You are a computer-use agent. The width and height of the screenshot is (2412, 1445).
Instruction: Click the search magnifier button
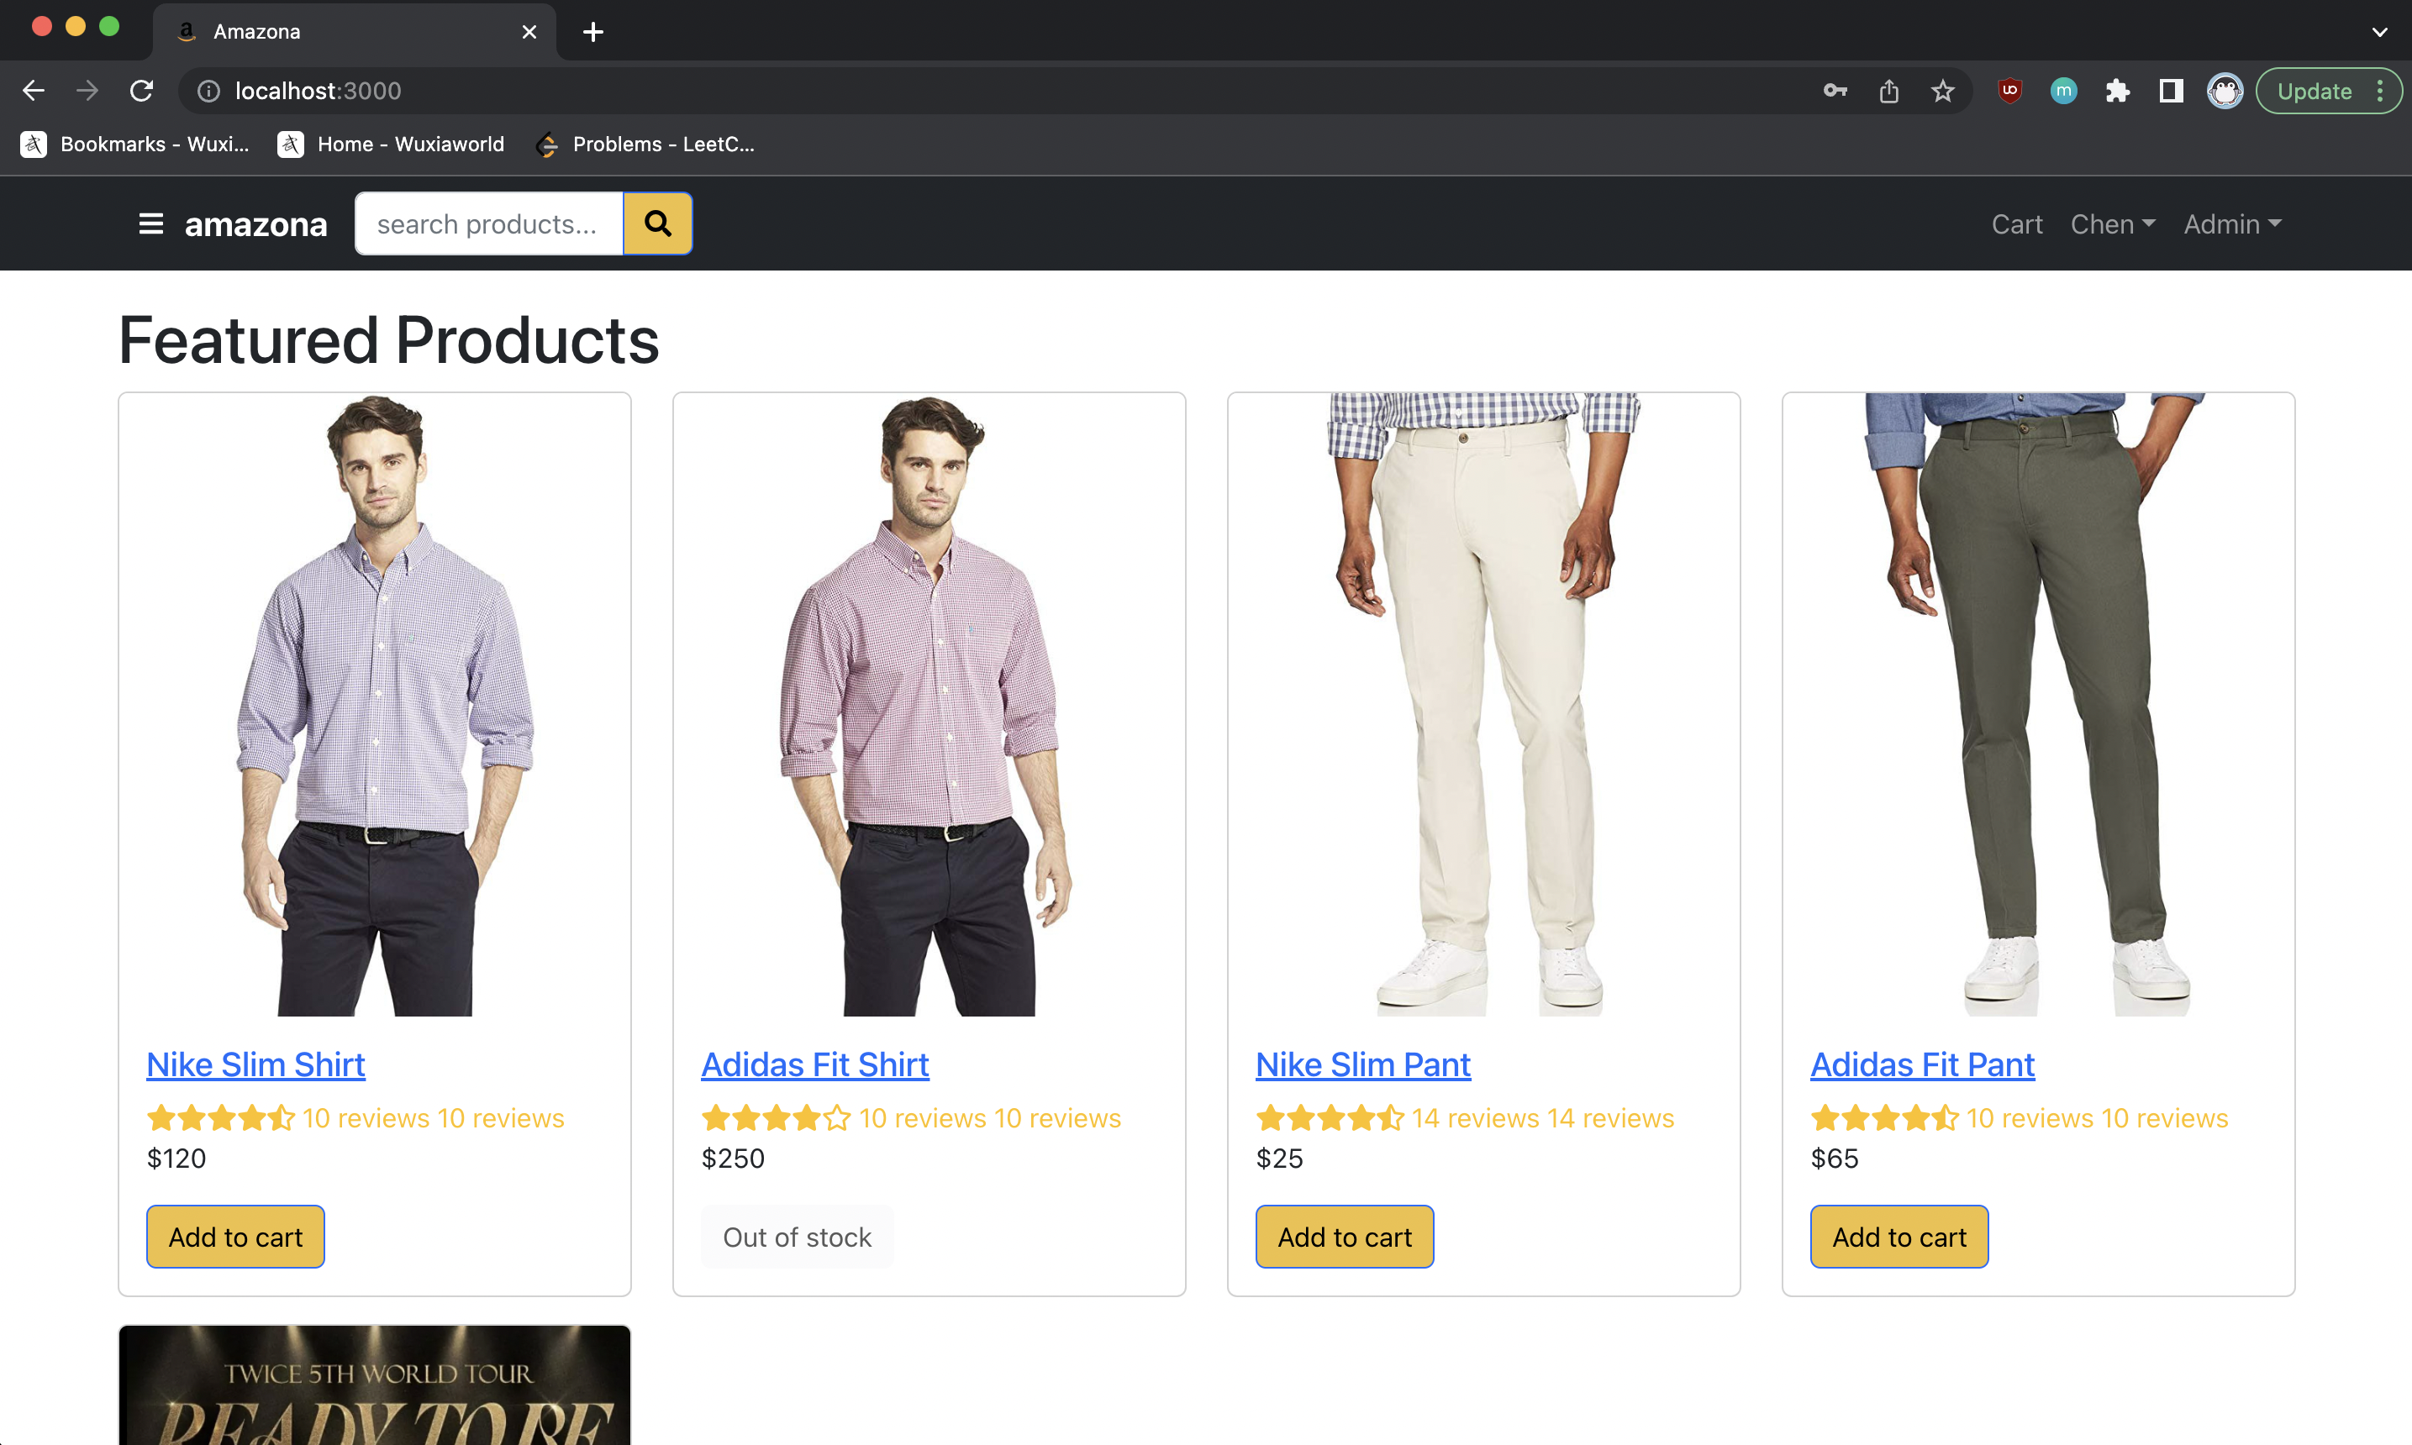coord(657,223)
